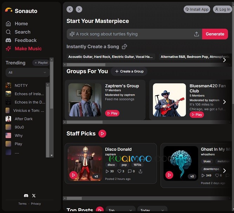Click the prompt suggestions horizontal scrollbar
Screen dimensions: 234x213
(86, 65)
